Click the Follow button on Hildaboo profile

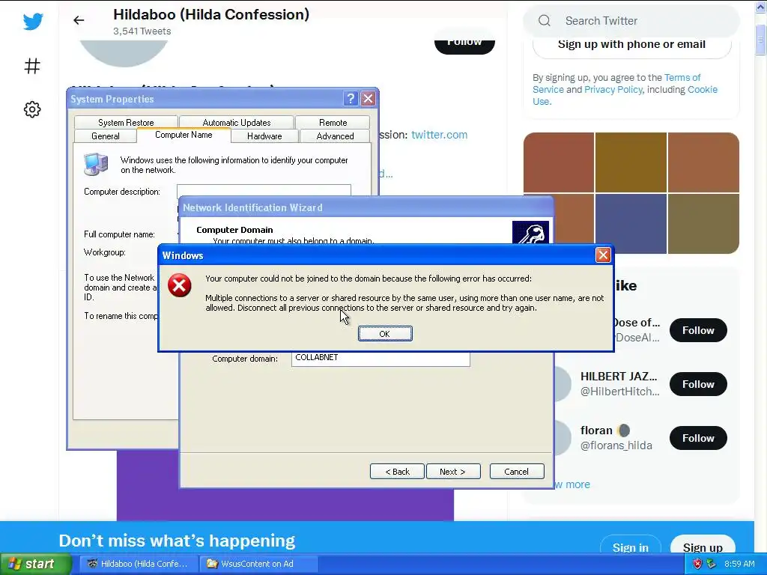pos(464,44)
